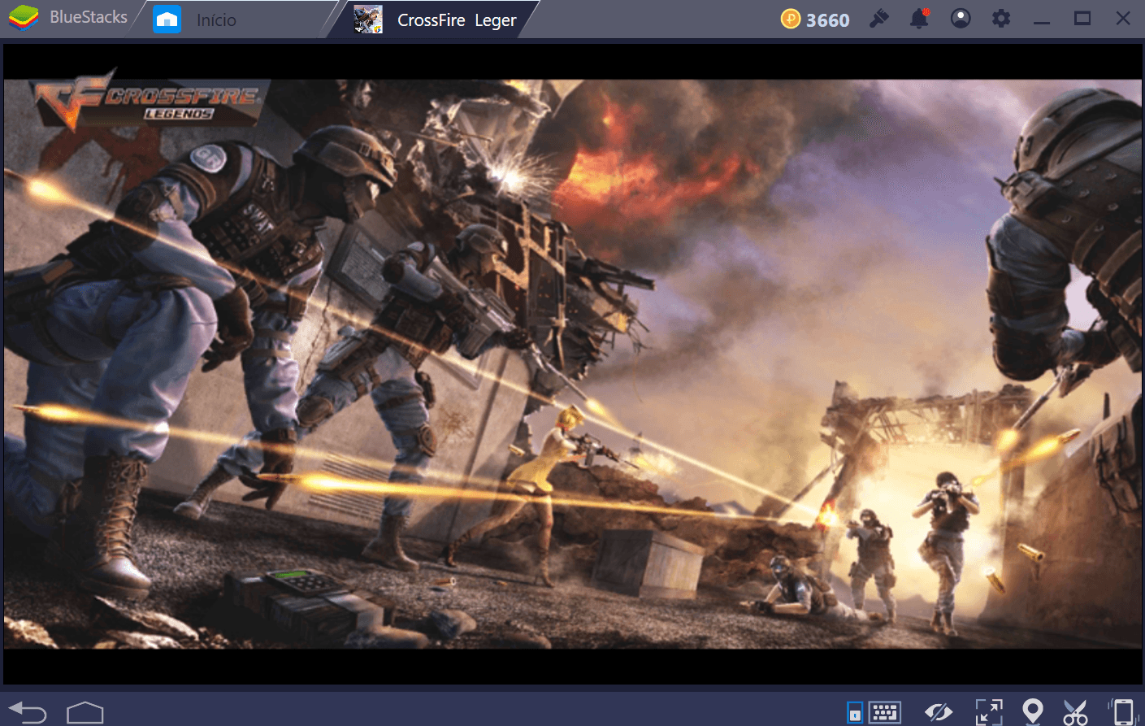Screen dimensions: 1145x726
Task: Take a screenshot with the scissors icon
Action: pyautogui.click(x=1075, y=712)
